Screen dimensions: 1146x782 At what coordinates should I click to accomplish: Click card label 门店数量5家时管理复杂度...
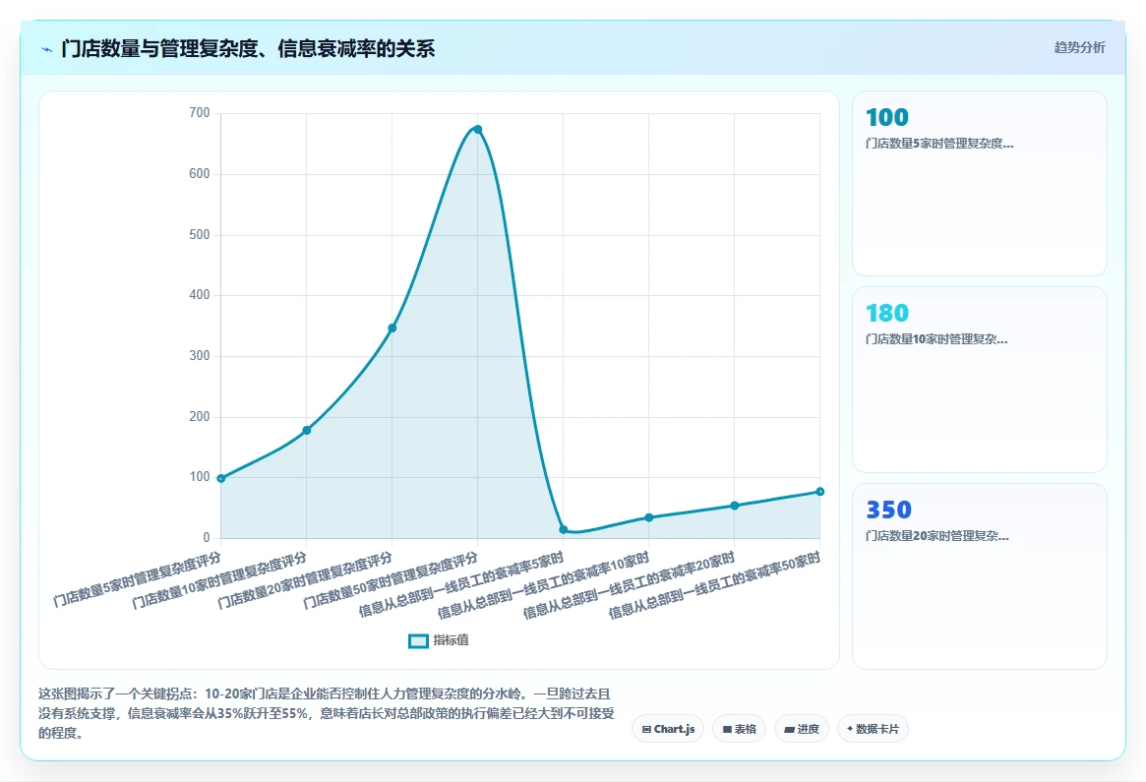click(939, 144)
